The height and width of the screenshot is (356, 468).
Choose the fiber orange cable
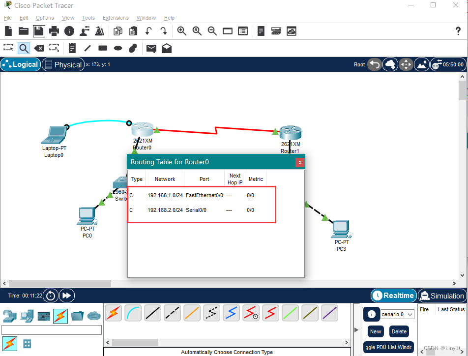[192, 313]
